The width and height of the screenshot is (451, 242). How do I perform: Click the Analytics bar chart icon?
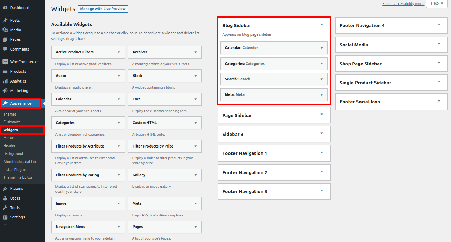(x=5, y=81)
